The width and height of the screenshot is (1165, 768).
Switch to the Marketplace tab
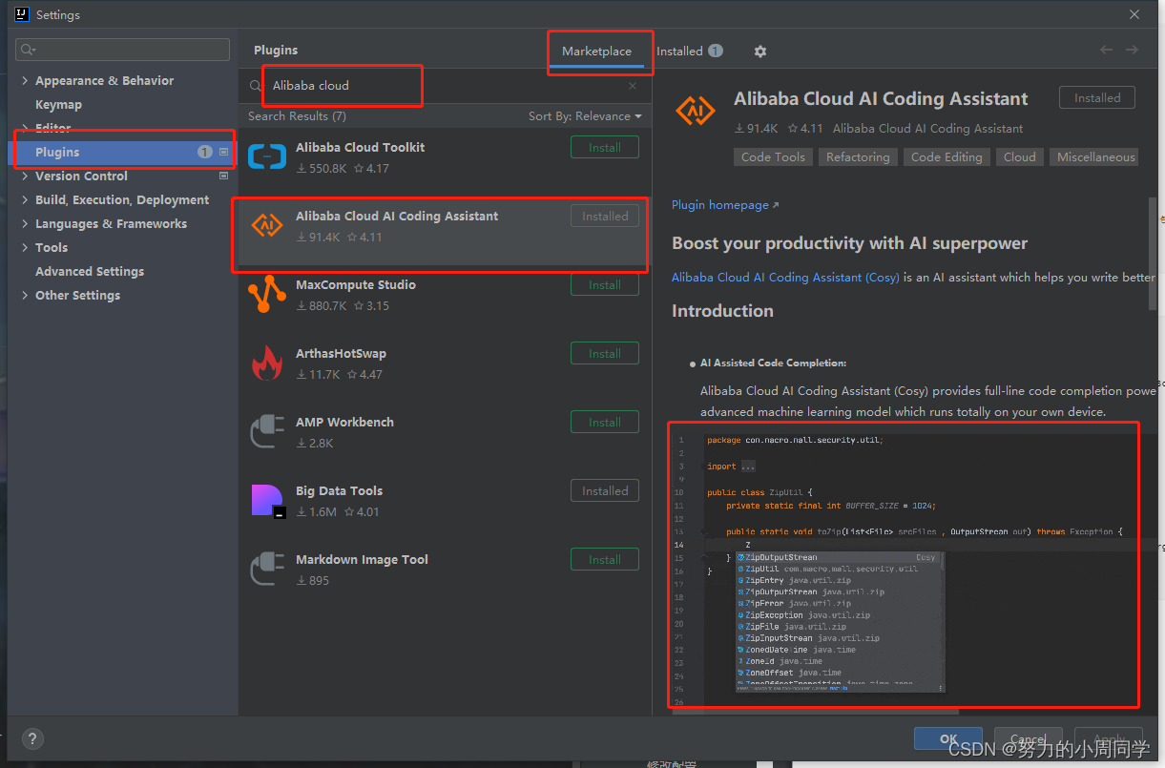[596, 52]
